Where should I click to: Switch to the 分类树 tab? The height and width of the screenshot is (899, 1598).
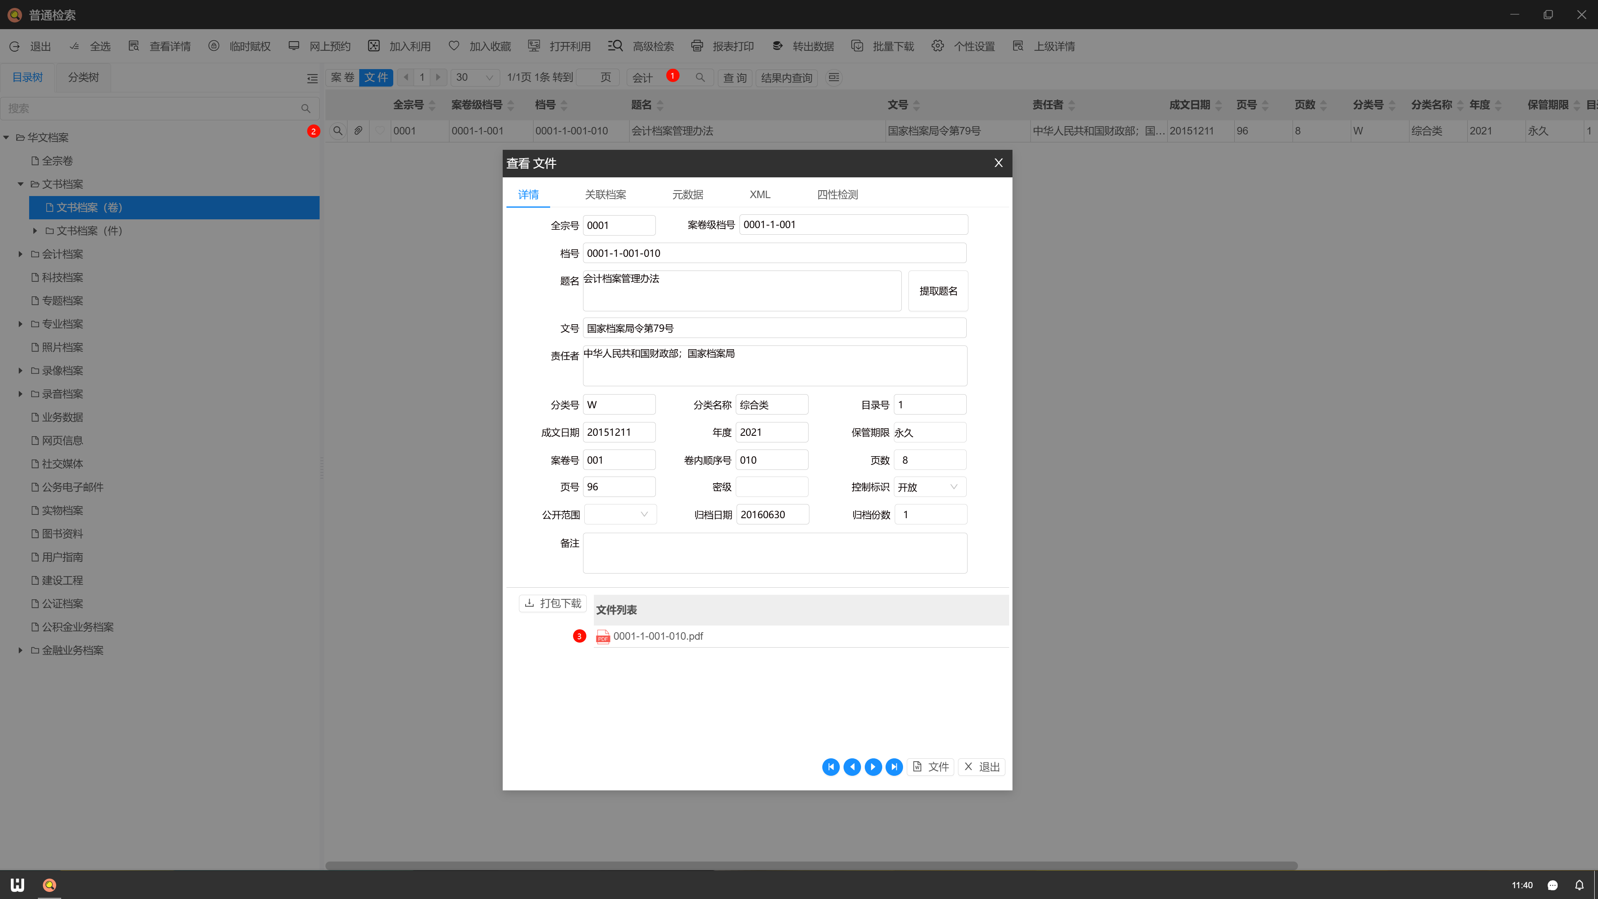tap(83, 77)
